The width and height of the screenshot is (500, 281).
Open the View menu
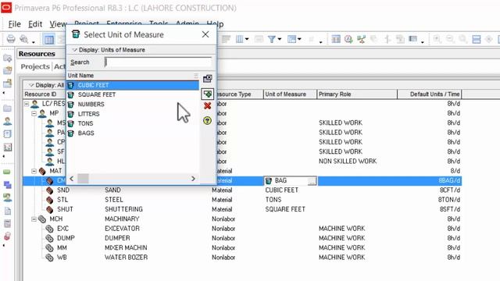click(58, 24)
